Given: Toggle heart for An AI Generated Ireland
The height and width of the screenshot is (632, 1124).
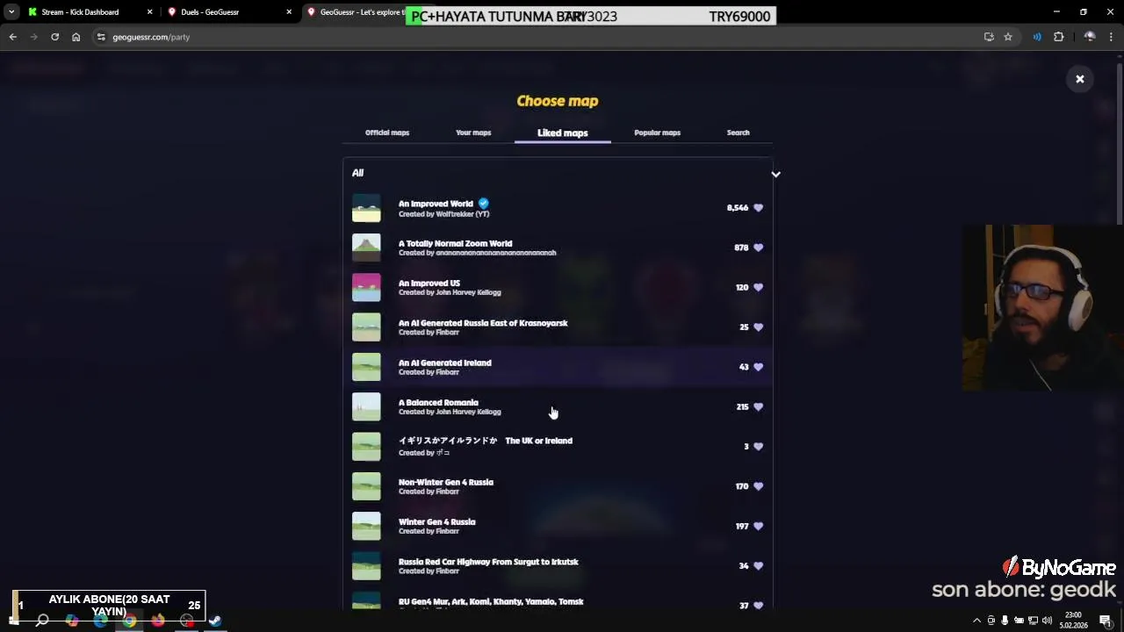Looking at the screenshot, I should [x=759, y=367].
